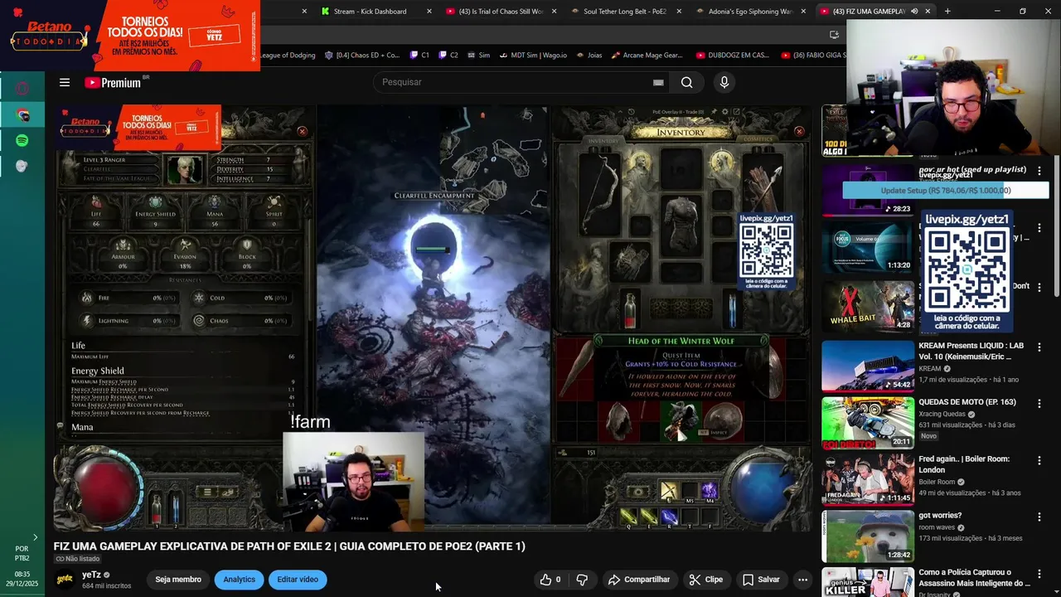
Task: Open options menu for KREAM video
Action: (1039, 347)
